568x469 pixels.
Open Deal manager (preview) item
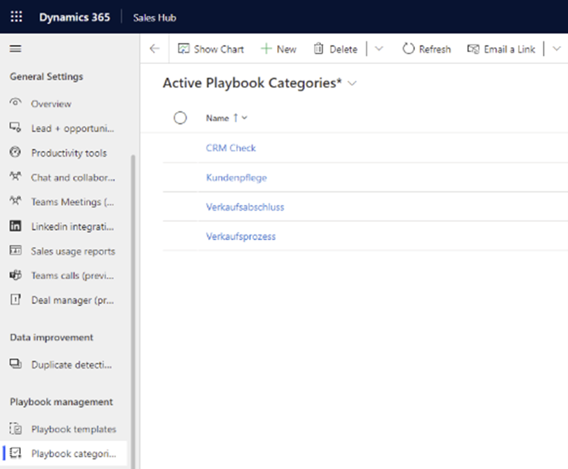click(x=72, y=300)
